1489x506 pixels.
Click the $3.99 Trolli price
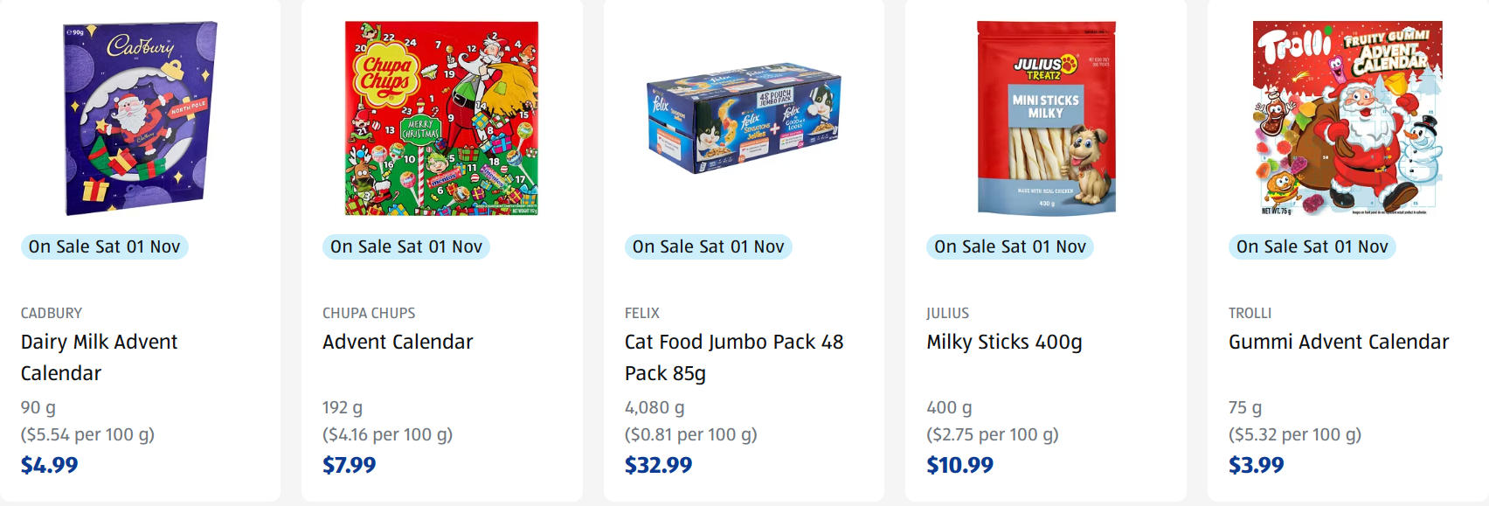coord(1256,465)
